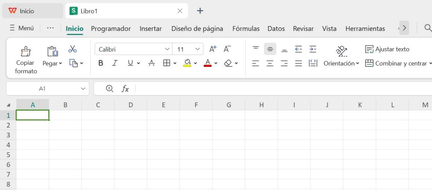The height and width of the screenshot is (190, 432).
Task: Open Orientación dropdown arrow
Action: pyautogui.click(x=358, y=64)
